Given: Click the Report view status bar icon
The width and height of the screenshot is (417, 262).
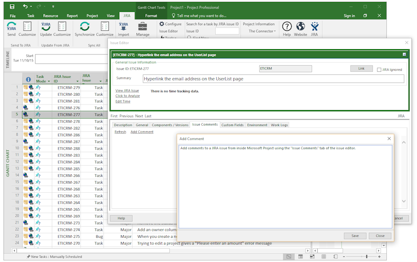Looking at the screenshot, I should [335, 256].
